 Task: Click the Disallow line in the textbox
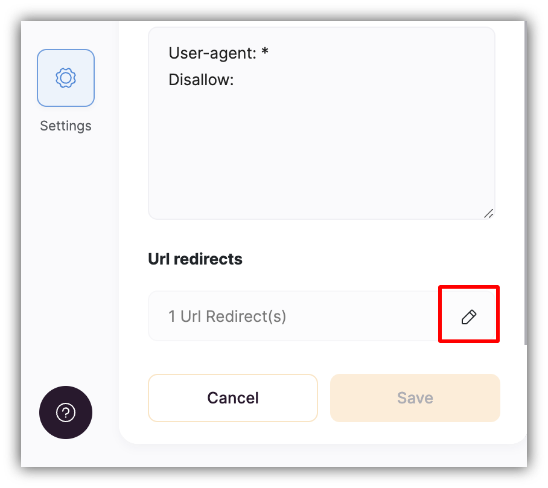pos(201,79)
